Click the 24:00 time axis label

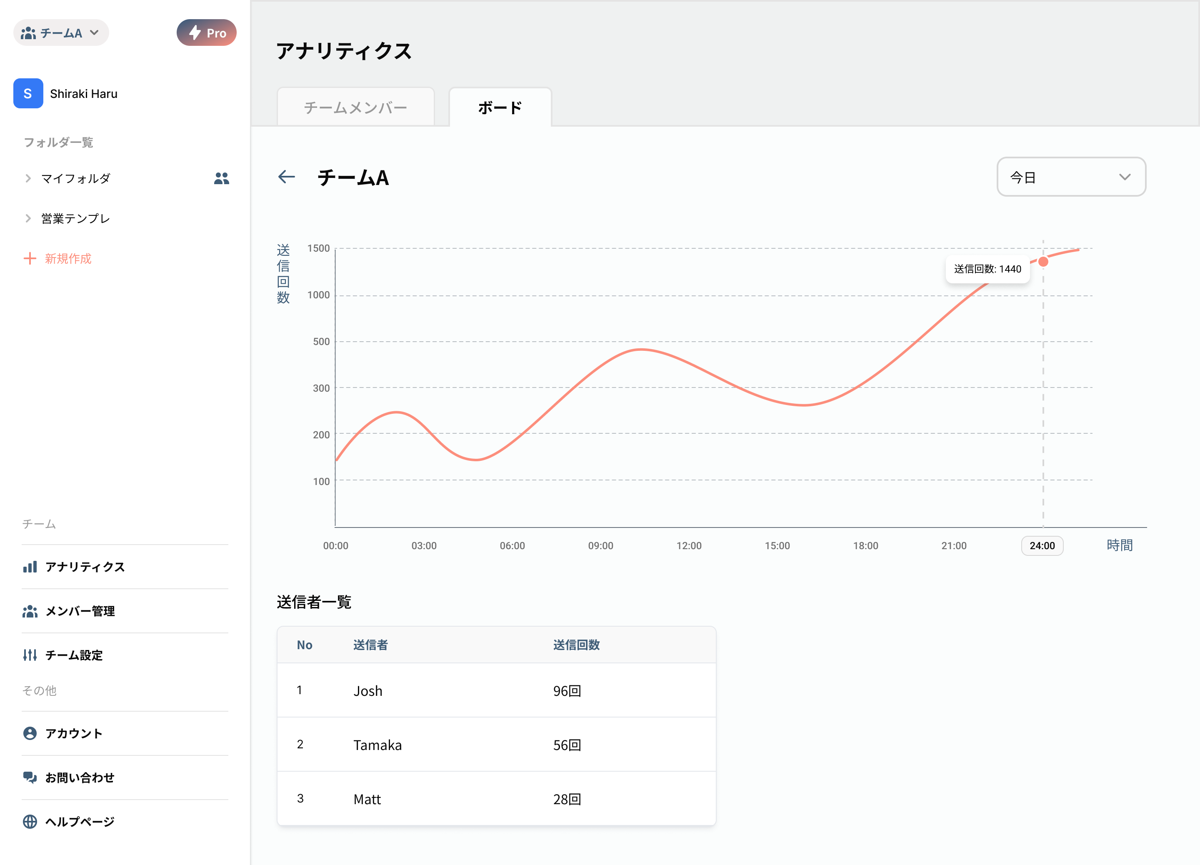1042,545
